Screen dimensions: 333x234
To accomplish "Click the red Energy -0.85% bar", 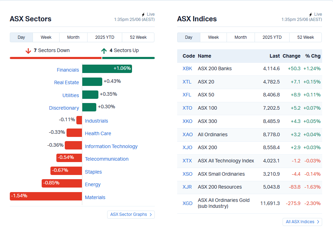I will coord(62,183).
